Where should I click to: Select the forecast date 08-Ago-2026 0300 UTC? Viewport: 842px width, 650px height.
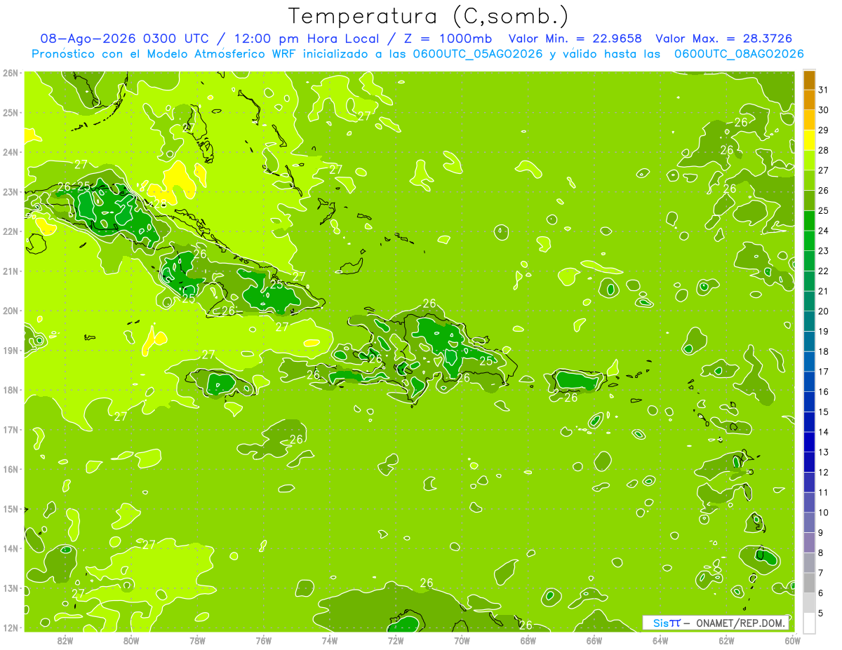point(126,39)
